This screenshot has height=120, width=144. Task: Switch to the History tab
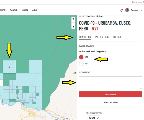117,37
